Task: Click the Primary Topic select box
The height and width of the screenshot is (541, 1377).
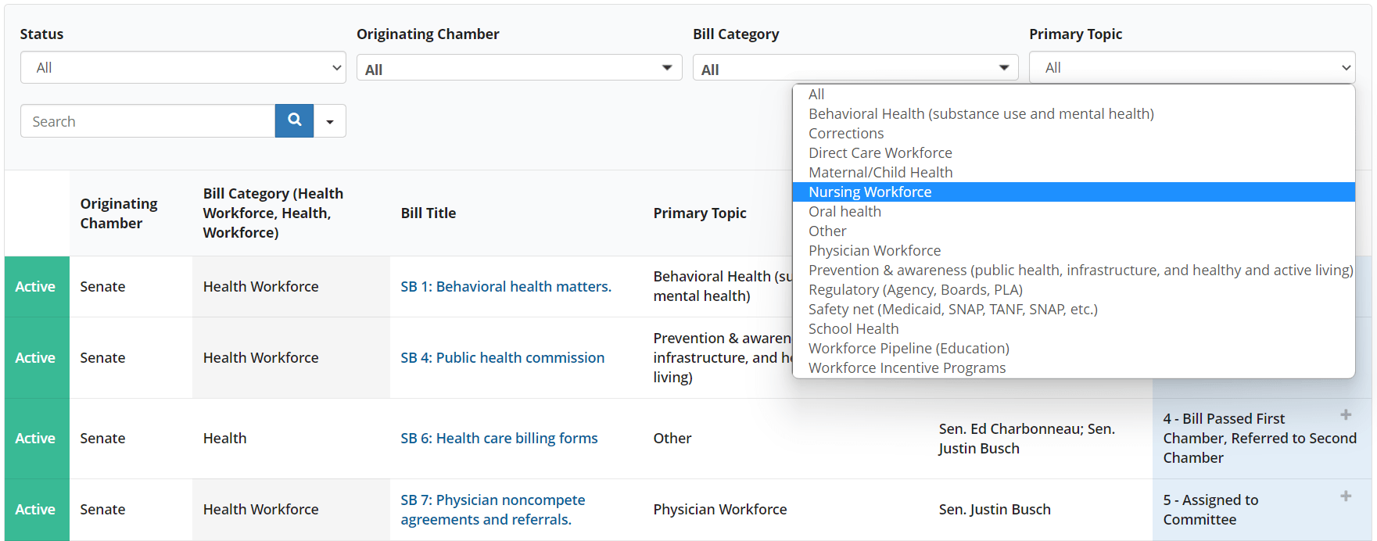Action: [x=1191, y=68]
